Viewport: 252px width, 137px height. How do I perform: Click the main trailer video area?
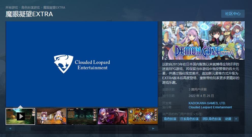pyautogui.click(x=82, y=64)
